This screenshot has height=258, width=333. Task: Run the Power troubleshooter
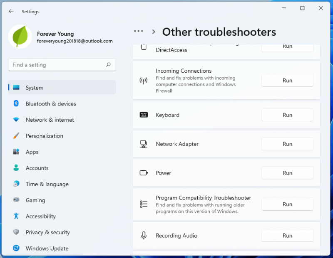coord(287,173)
